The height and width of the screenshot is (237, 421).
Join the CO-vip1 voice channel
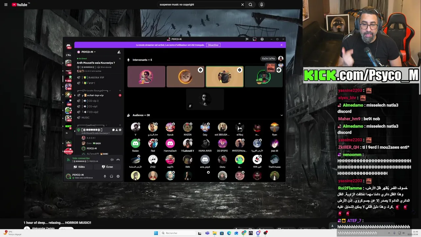92,106
